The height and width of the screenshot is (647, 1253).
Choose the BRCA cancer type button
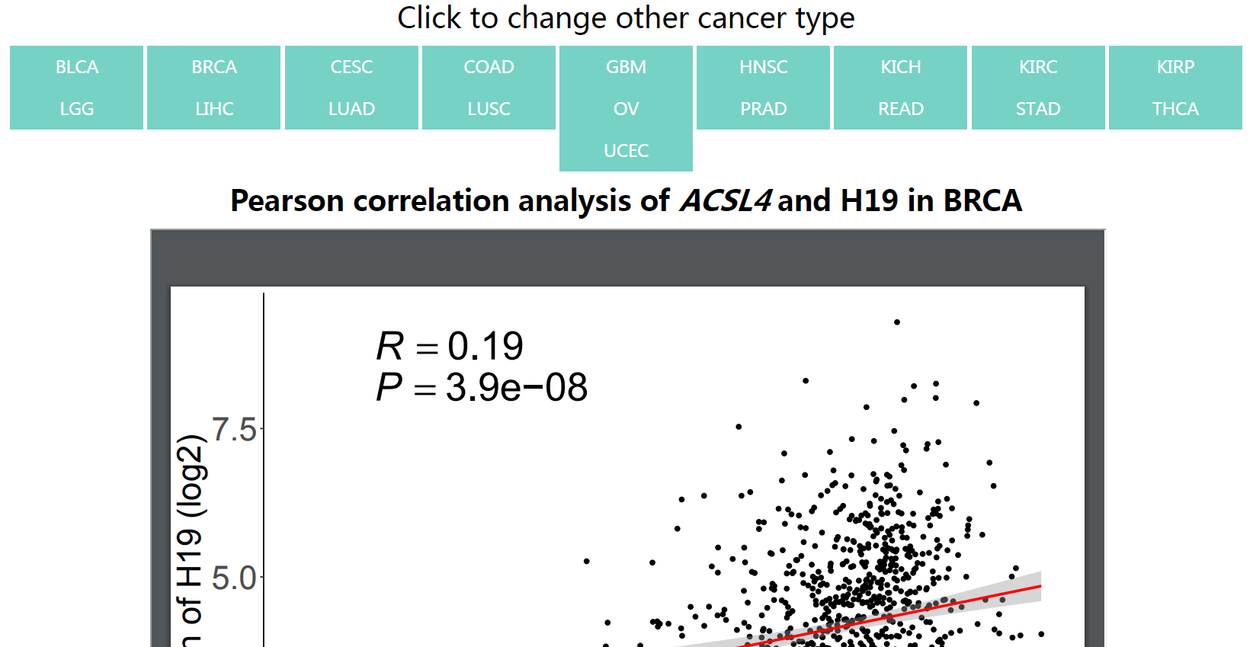pos(214,67)
